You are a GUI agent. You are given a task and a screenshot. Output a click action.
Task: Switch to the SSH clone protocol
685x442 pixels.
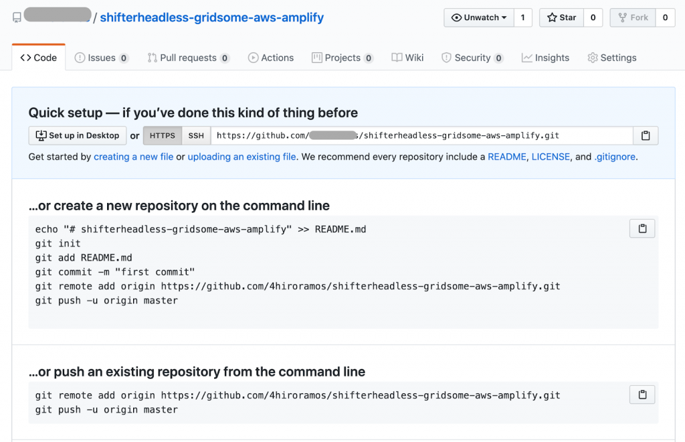tap(196, 135)
